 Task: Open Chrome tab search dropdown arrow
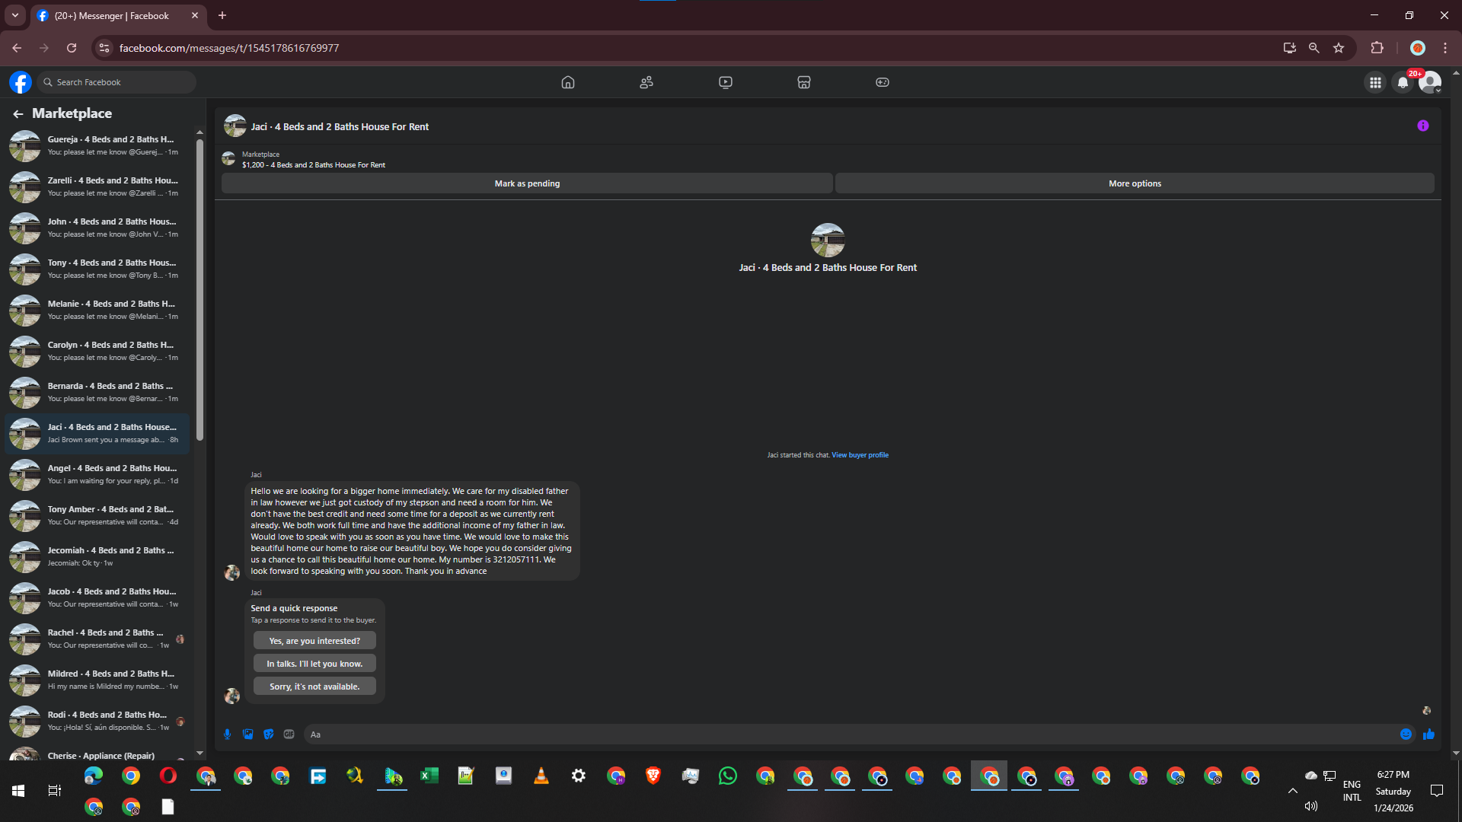coord(14,15)
